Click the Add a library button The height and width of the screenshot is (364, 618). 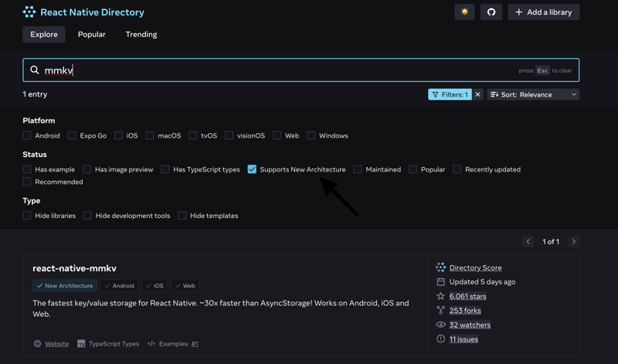click(x=543, y=12)
